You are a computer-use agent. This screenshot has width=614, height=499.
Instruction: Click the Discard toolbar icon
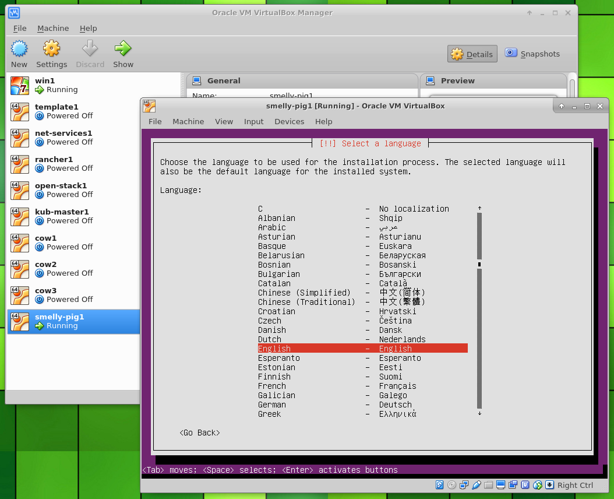click(x=90, y=48)
